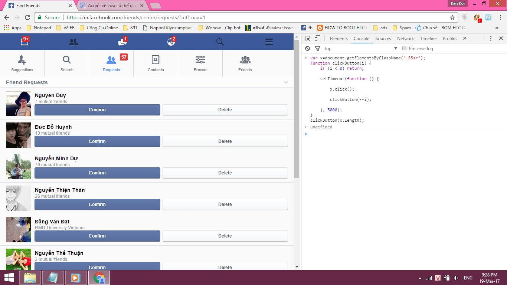Click the Facebook search magnifier icon

(220, 42)
